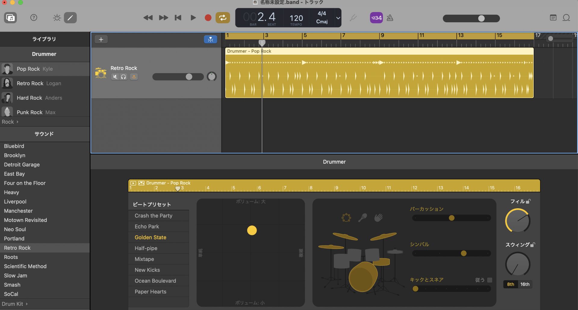
Task: Open the LCD display mode dropdown arrow
Action: tap(338, 18)
